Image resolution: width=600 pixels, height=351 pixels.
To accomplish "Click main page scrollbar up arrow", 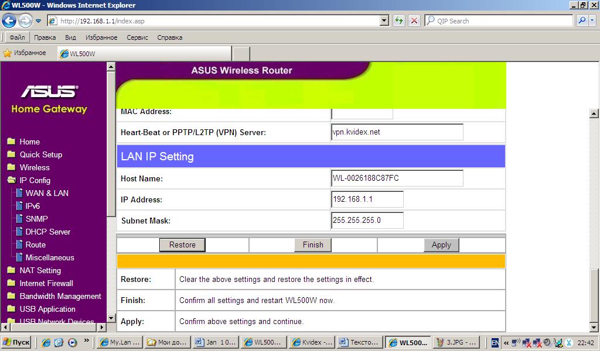I will [594, 113].
